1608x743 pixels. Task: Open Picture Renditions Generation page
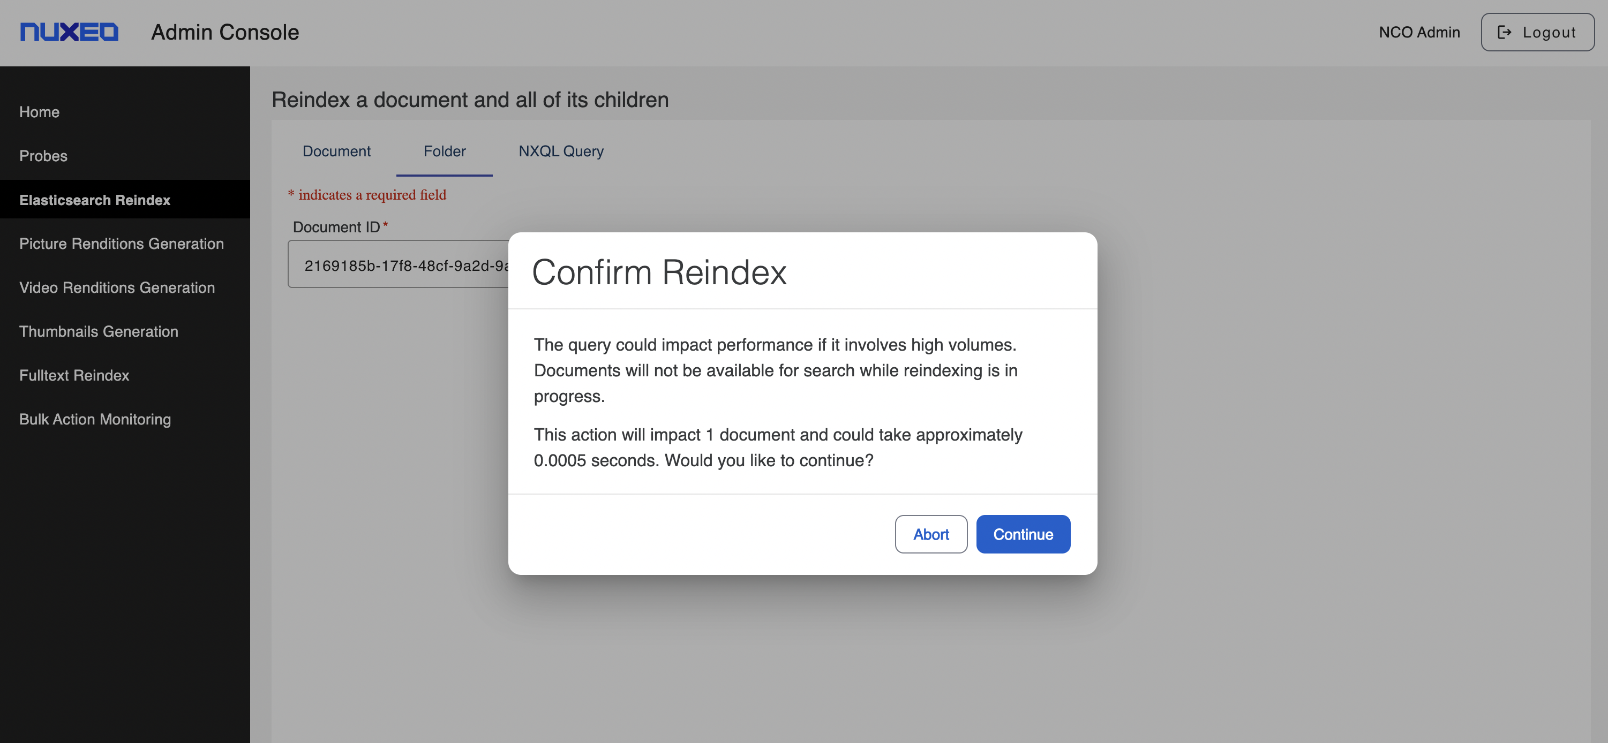(x=121, y=244)
